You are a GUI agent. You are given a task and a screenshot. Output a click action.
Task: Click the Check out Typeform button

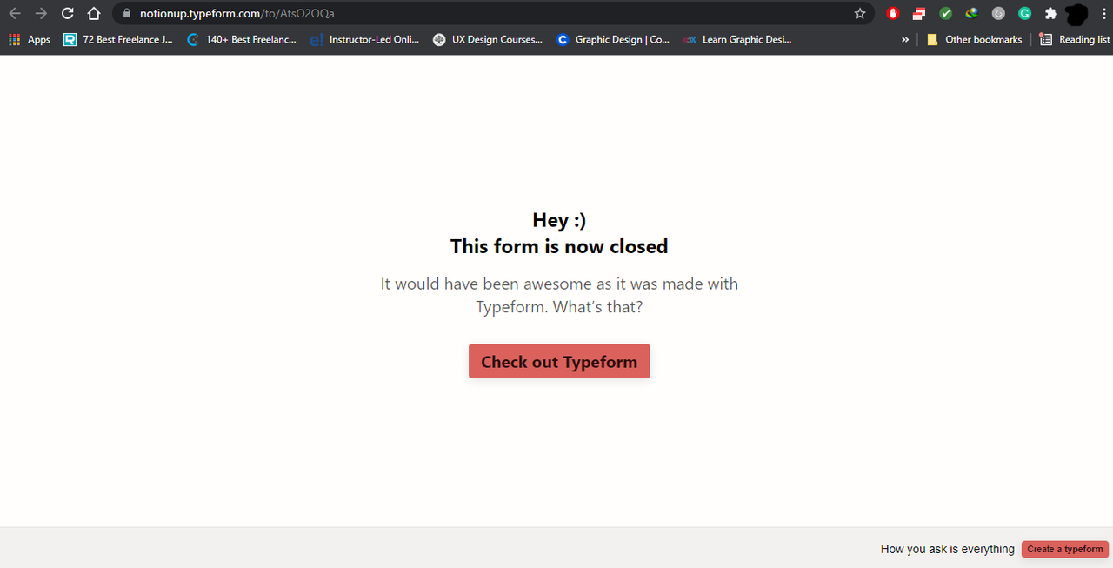tap(559, 361)
